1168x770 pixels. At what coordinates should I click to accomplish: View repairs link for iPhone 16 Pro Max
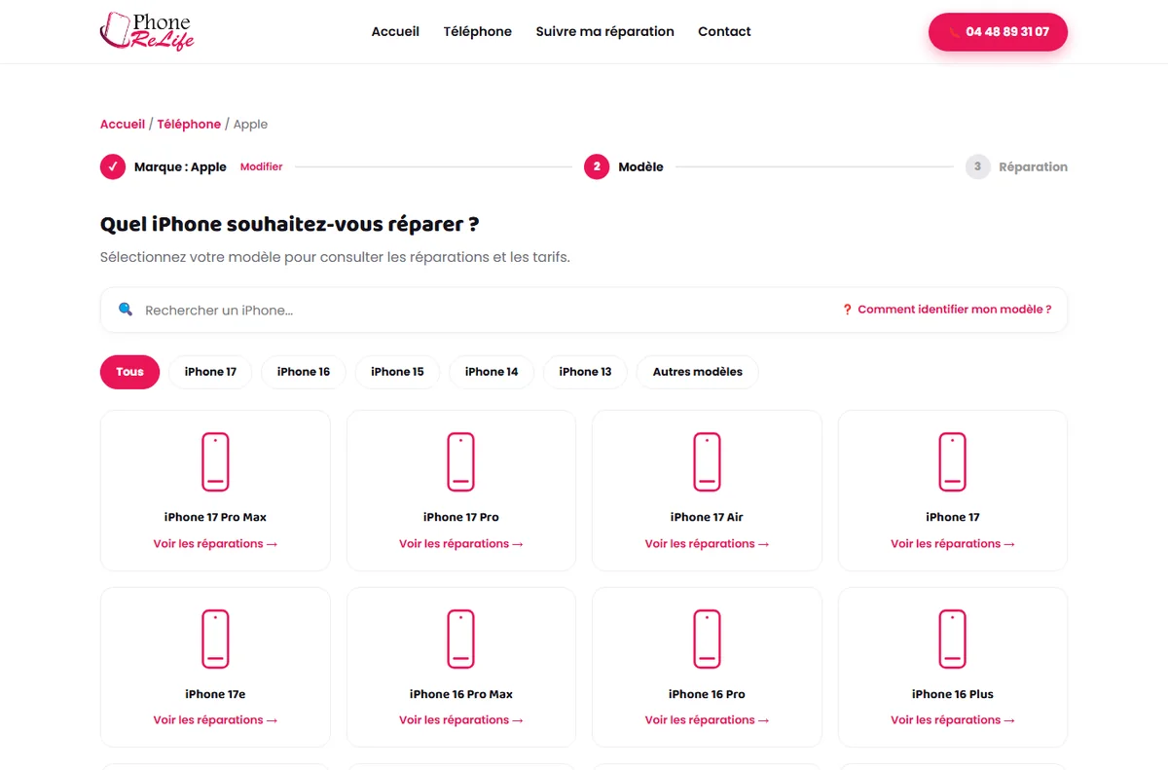click(461, 720)
